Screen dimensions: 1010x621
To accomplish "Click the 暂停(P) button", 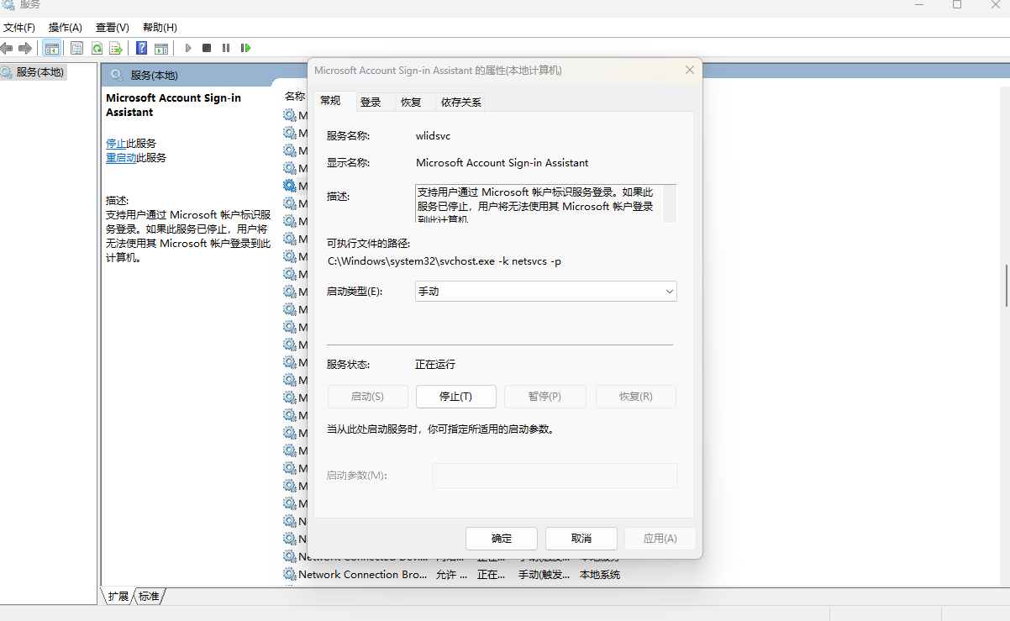I will click(545, 397).
